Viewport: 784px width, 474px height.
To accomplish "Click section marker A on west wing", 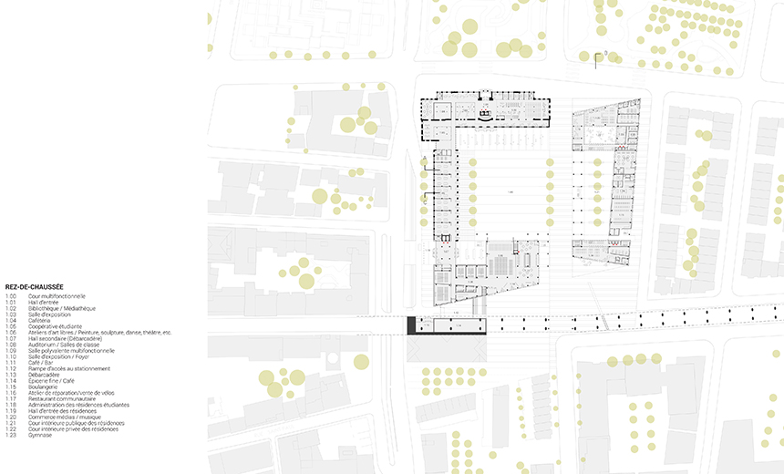I will pos(425,160).
